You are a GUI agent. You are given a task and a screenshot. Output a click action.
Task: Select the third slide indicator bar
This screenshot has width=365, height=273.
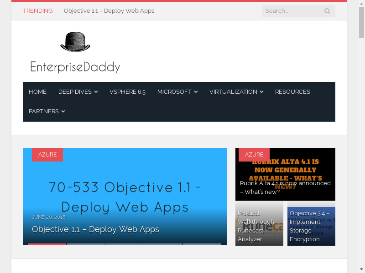point(125,244)
